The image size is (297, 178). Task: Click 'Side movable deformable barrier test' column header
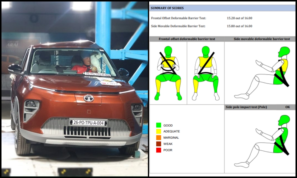262,39
